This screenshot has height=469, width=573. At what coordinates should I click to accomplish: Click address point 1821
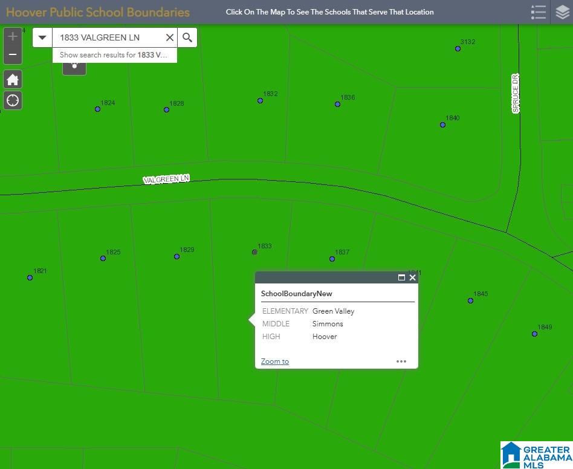[x=30, y=277]
